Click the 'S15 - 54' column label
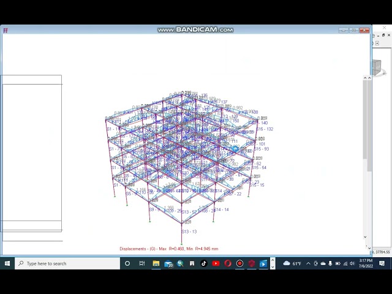The height and width of the screenshot is (294, 392). click(x=259, y=167)
